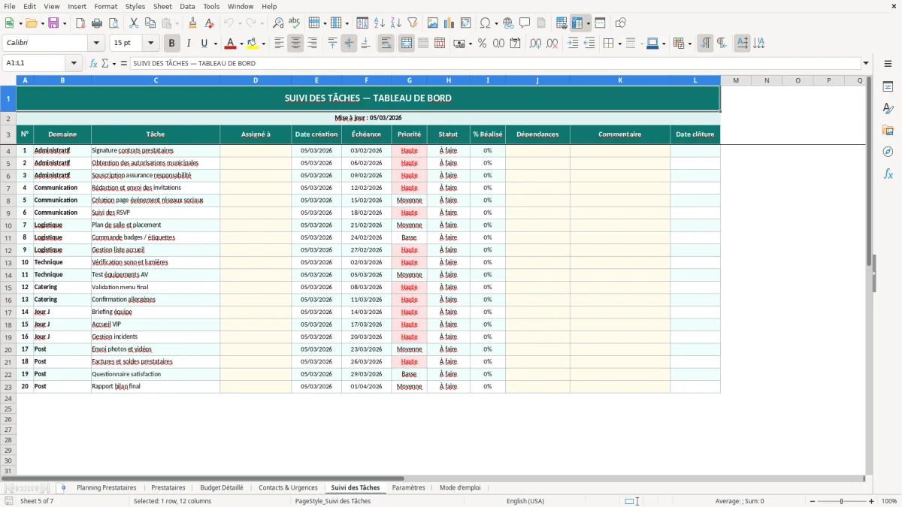The height and width of the screenshot is (507, 902).
Task: Open the font color dropdown arrow
Action: point(241,44)
